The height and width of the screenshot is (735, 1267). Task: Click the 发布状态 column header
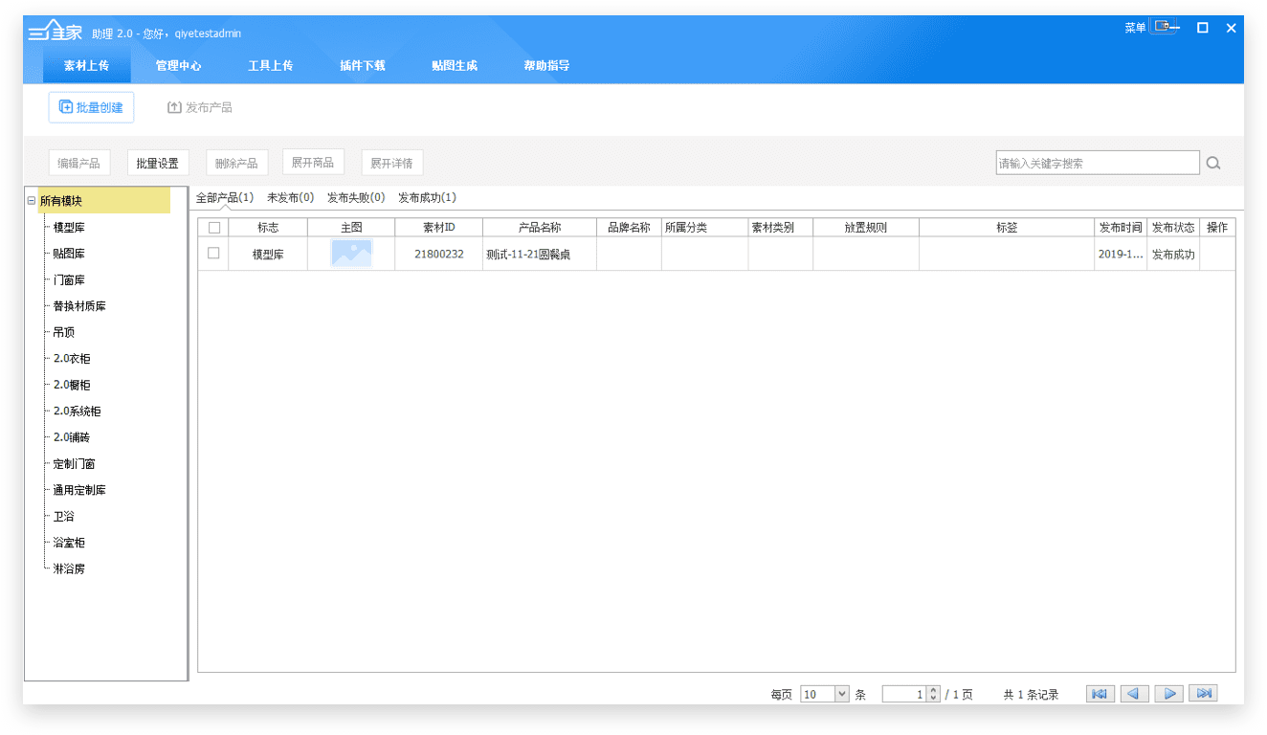[1173, 228]
